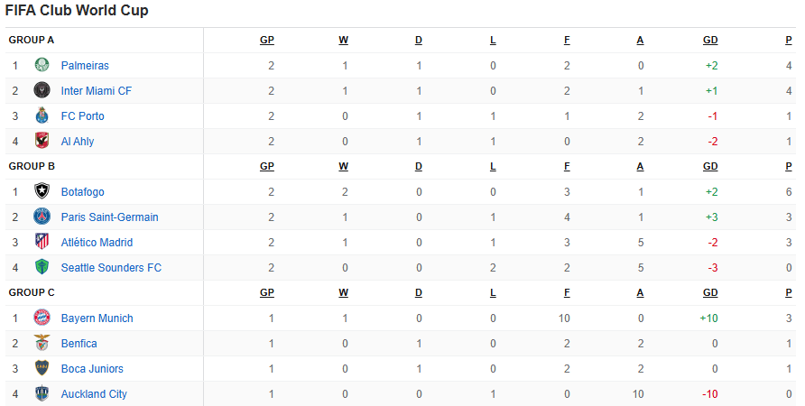
Task: Click the FC Porto crest icon
Action: pyautogui.click(x=42, y=115)
